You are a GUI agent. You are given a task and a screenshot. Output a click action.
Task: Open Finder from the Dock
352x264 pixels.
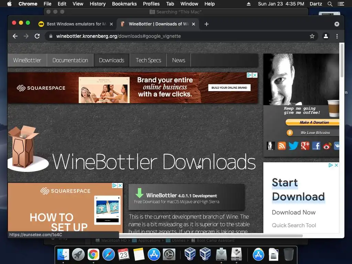point(63,254)
